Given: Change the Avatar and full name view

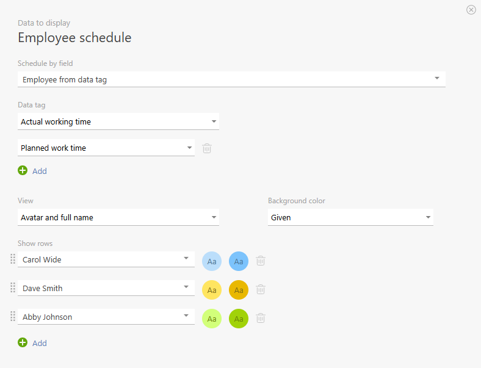Looking at the screenshot, I should [118, 217].
